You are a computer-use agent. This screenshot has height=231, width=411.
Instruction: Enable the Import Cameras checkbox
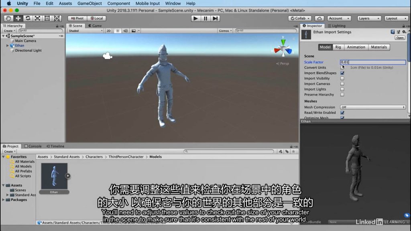coord(342,84)
